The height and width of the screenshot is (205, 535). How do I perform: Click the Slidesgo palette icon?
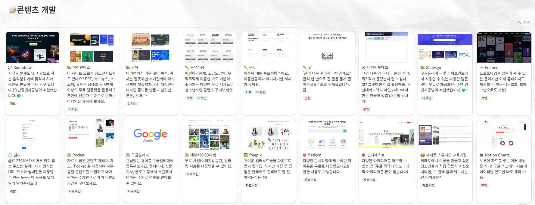click(x=422, y=68)
